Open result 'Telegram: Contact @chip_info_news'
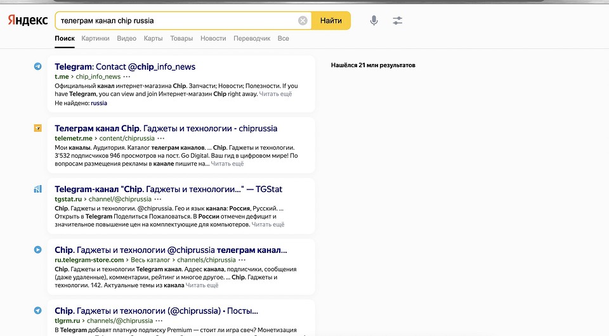Screen dimensions: 609x336 125,67
